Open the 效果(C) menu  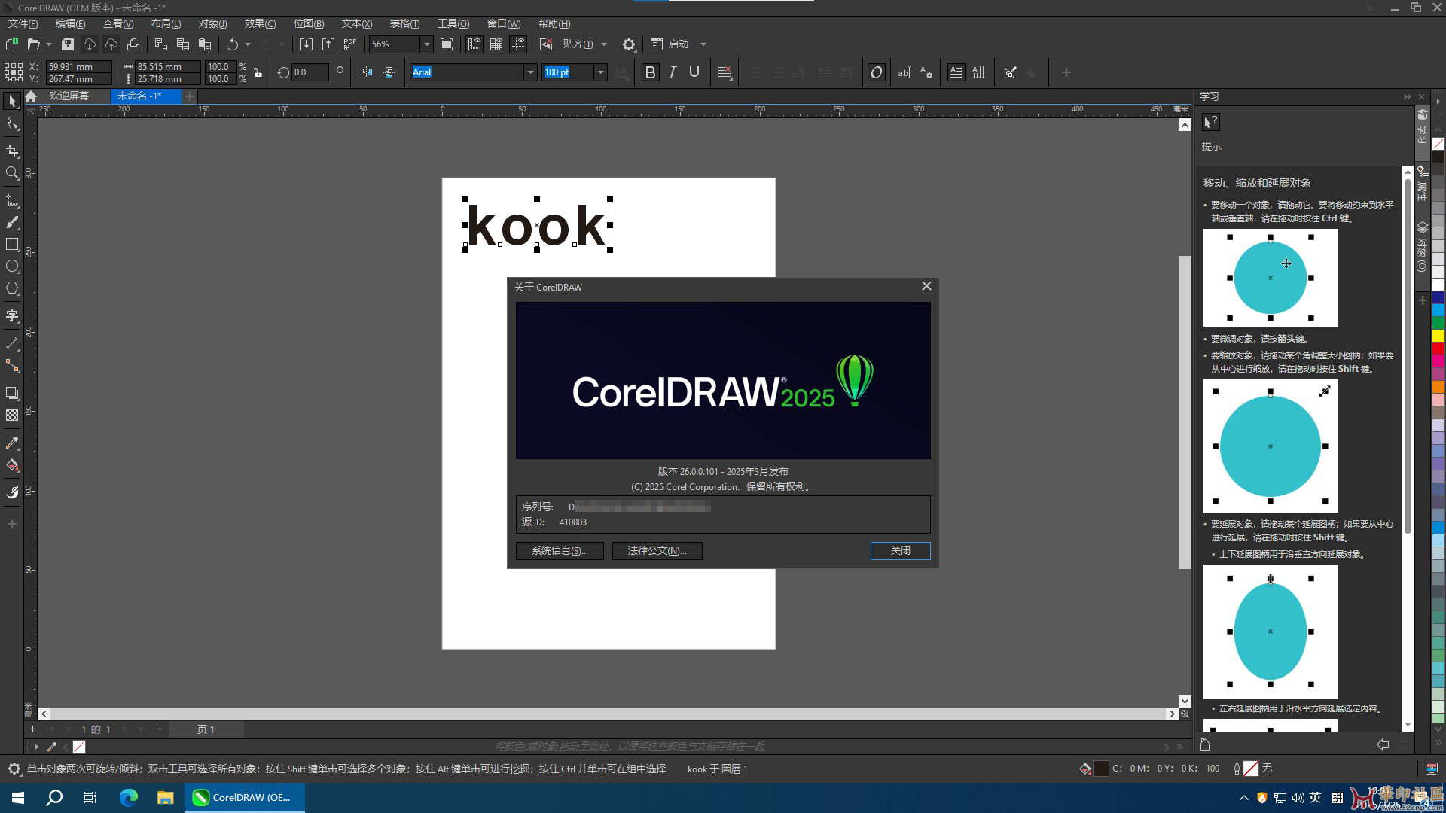[260, 23]
